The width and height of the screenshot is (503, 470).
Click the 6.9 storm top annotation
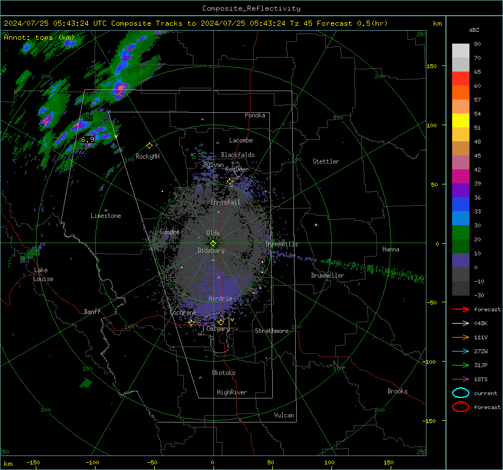(x=88, y=139)
